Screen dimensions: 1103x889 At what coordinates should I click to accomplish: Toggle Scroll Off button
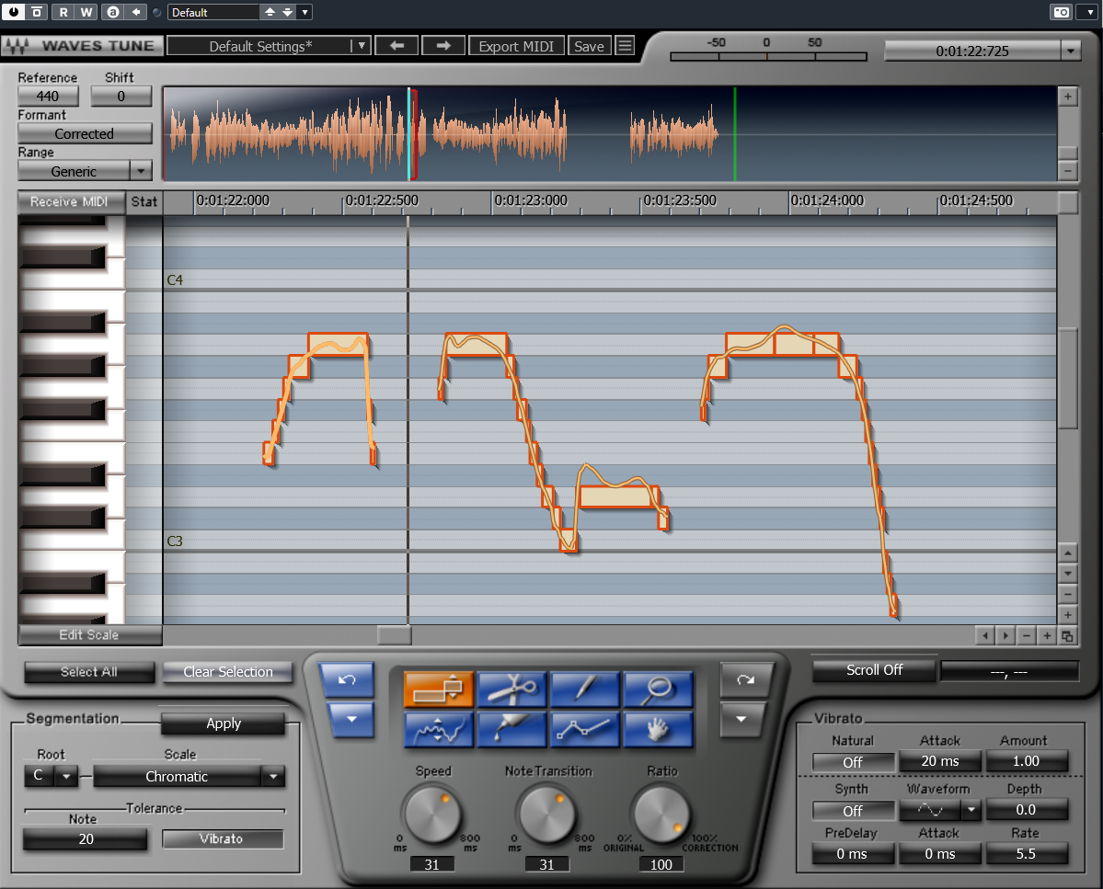[x=874, y=670]
